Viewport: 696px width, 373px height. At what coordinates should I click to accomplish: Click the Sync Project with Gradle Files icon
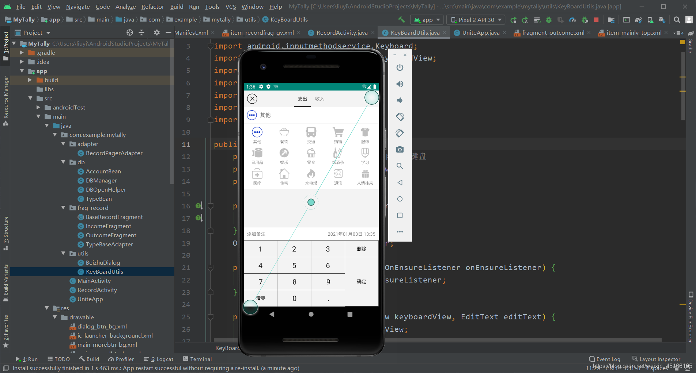point(638,20)
